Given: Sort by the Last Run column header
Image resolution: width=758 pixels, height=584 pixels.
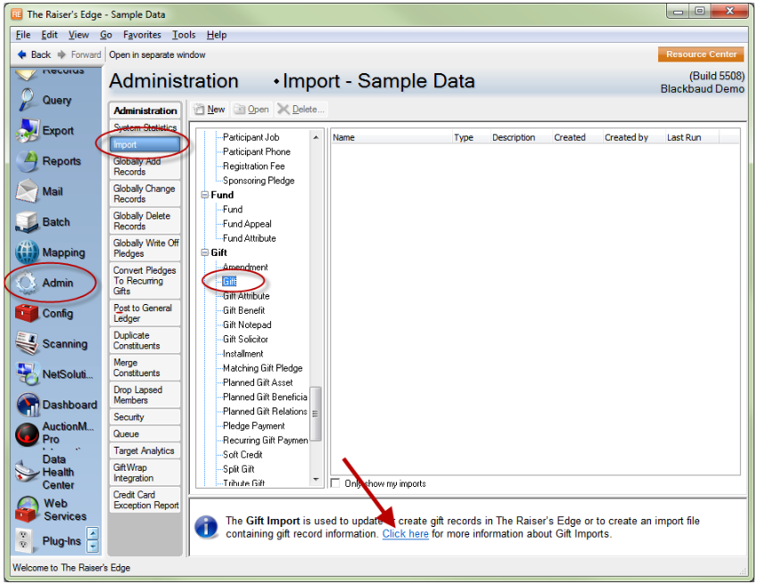Looking at the screenshot, I should (692, 137).
